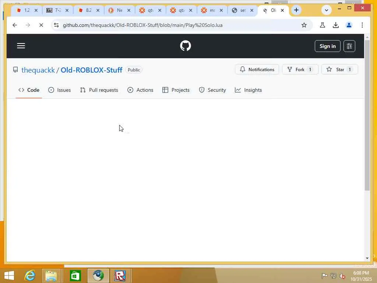
Task: Open Windows Store from taskbar
Action: (x=75, y=276)
